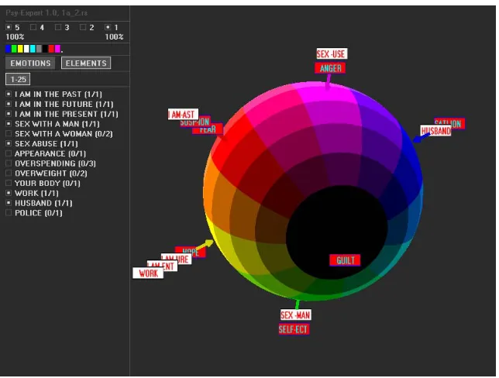Check the APPEARANCE item
499x378 pixels.
(x=9, y=153)
